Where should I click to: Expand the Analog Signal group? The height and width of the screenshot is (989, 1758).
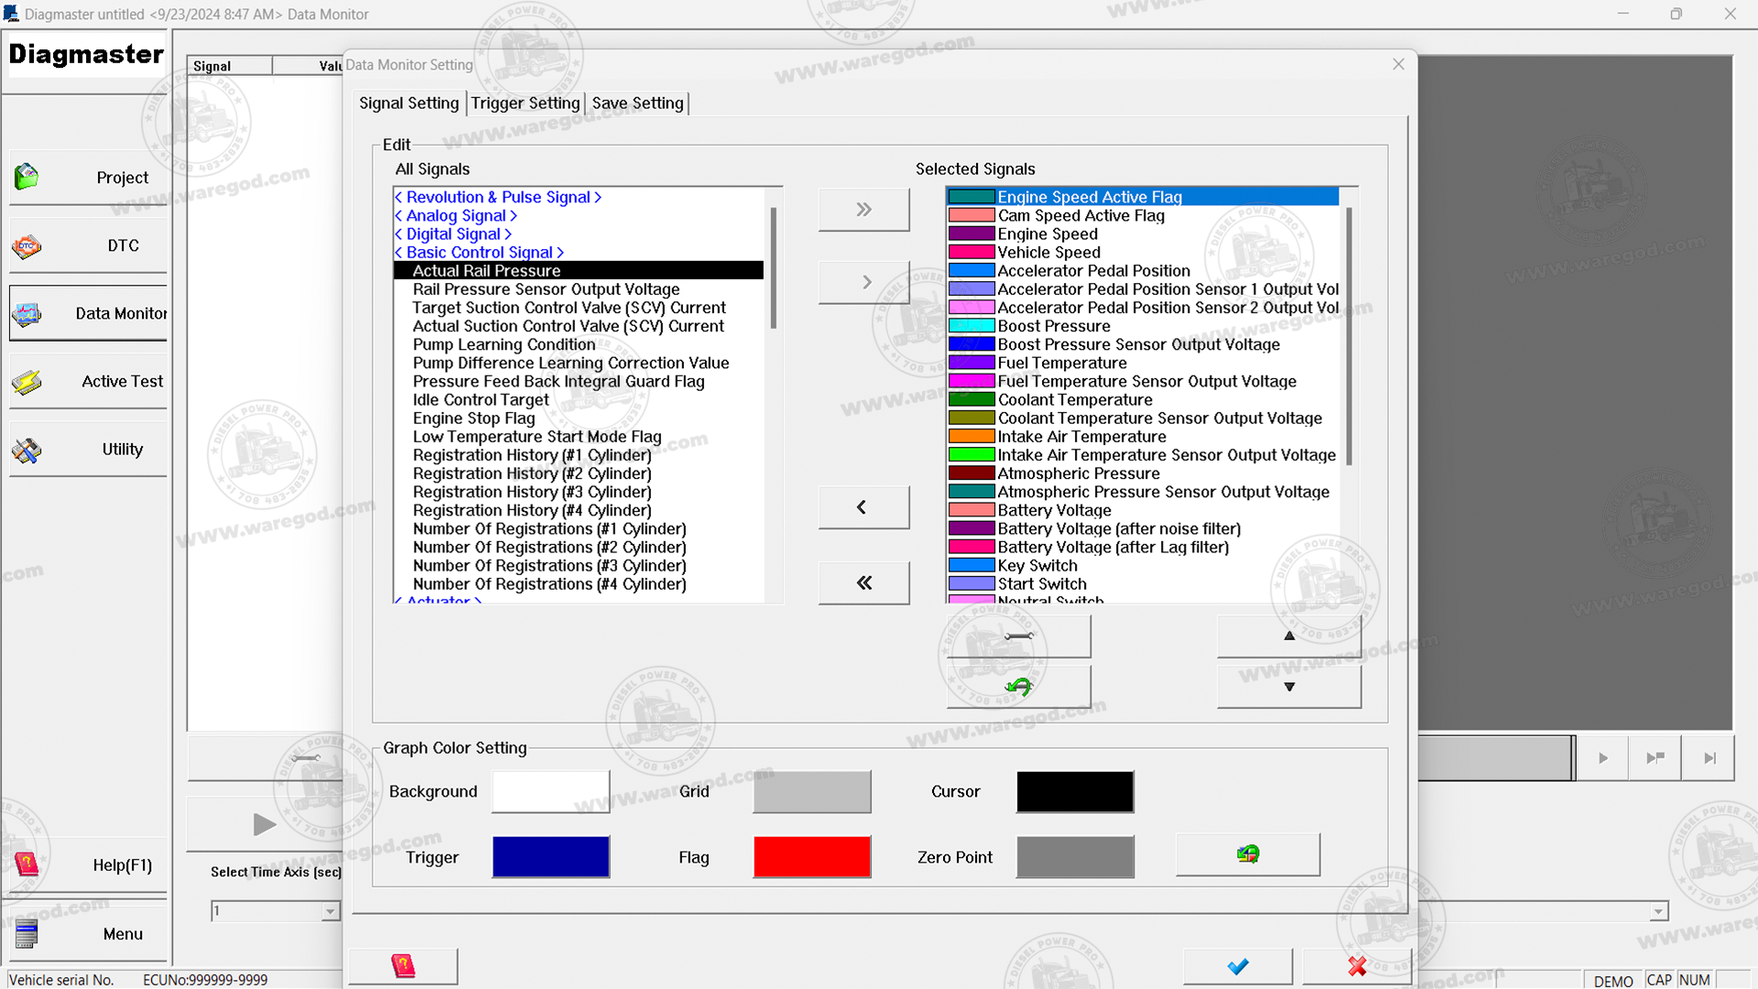(455, 216)
